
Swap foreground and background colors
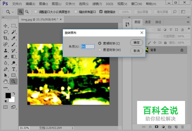[x=14, y=93]
